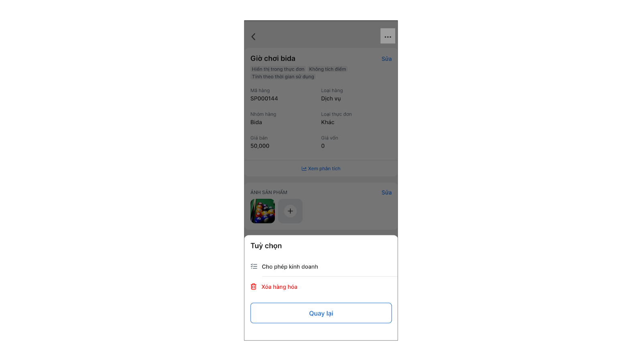Click the checklist icon beside Cho phép kinh doanh
Image resolution: width=642 pixels, height=361 pixels.
pos(254,266)
